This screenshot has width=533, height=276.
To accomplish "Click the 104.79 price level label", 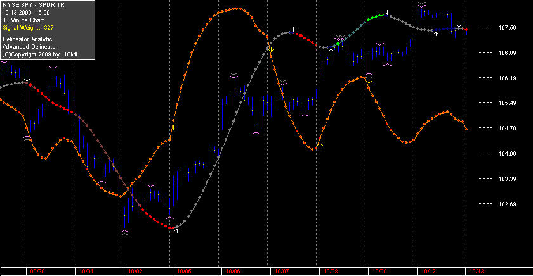I will click(x=507, y=128).
